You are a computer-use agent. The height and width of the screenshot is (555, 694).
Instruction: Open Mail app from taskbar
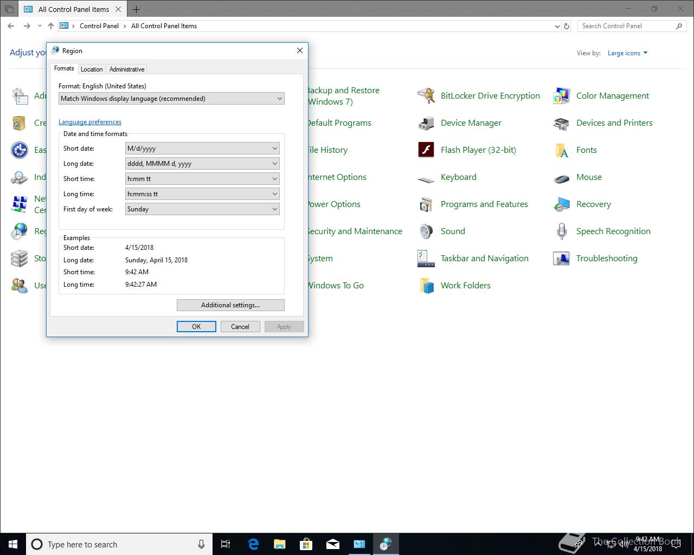333,544
